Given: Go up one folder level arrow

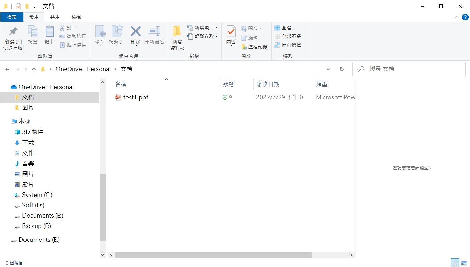Looking at the screenshot, I should (34, 69).
